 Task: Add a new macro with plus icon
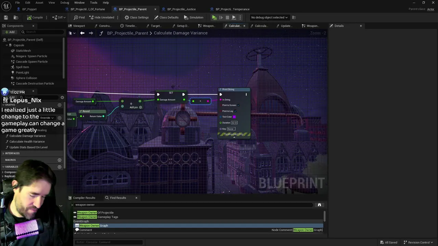click(x=60, y=160)
